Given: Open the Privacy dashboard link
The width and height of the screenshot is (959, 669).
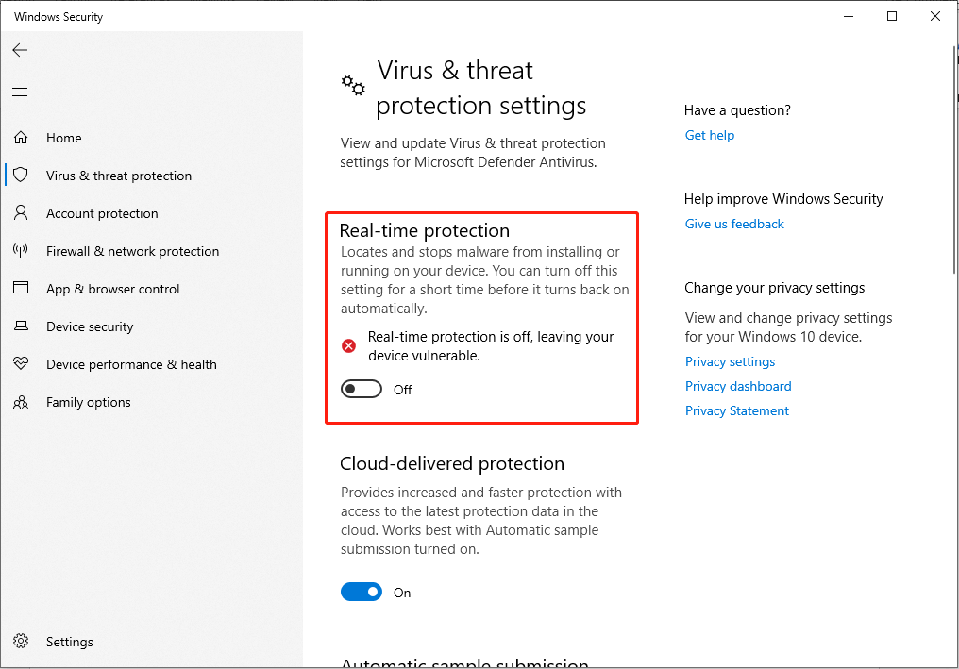Looking at the screenshot, I should point(738,386).
